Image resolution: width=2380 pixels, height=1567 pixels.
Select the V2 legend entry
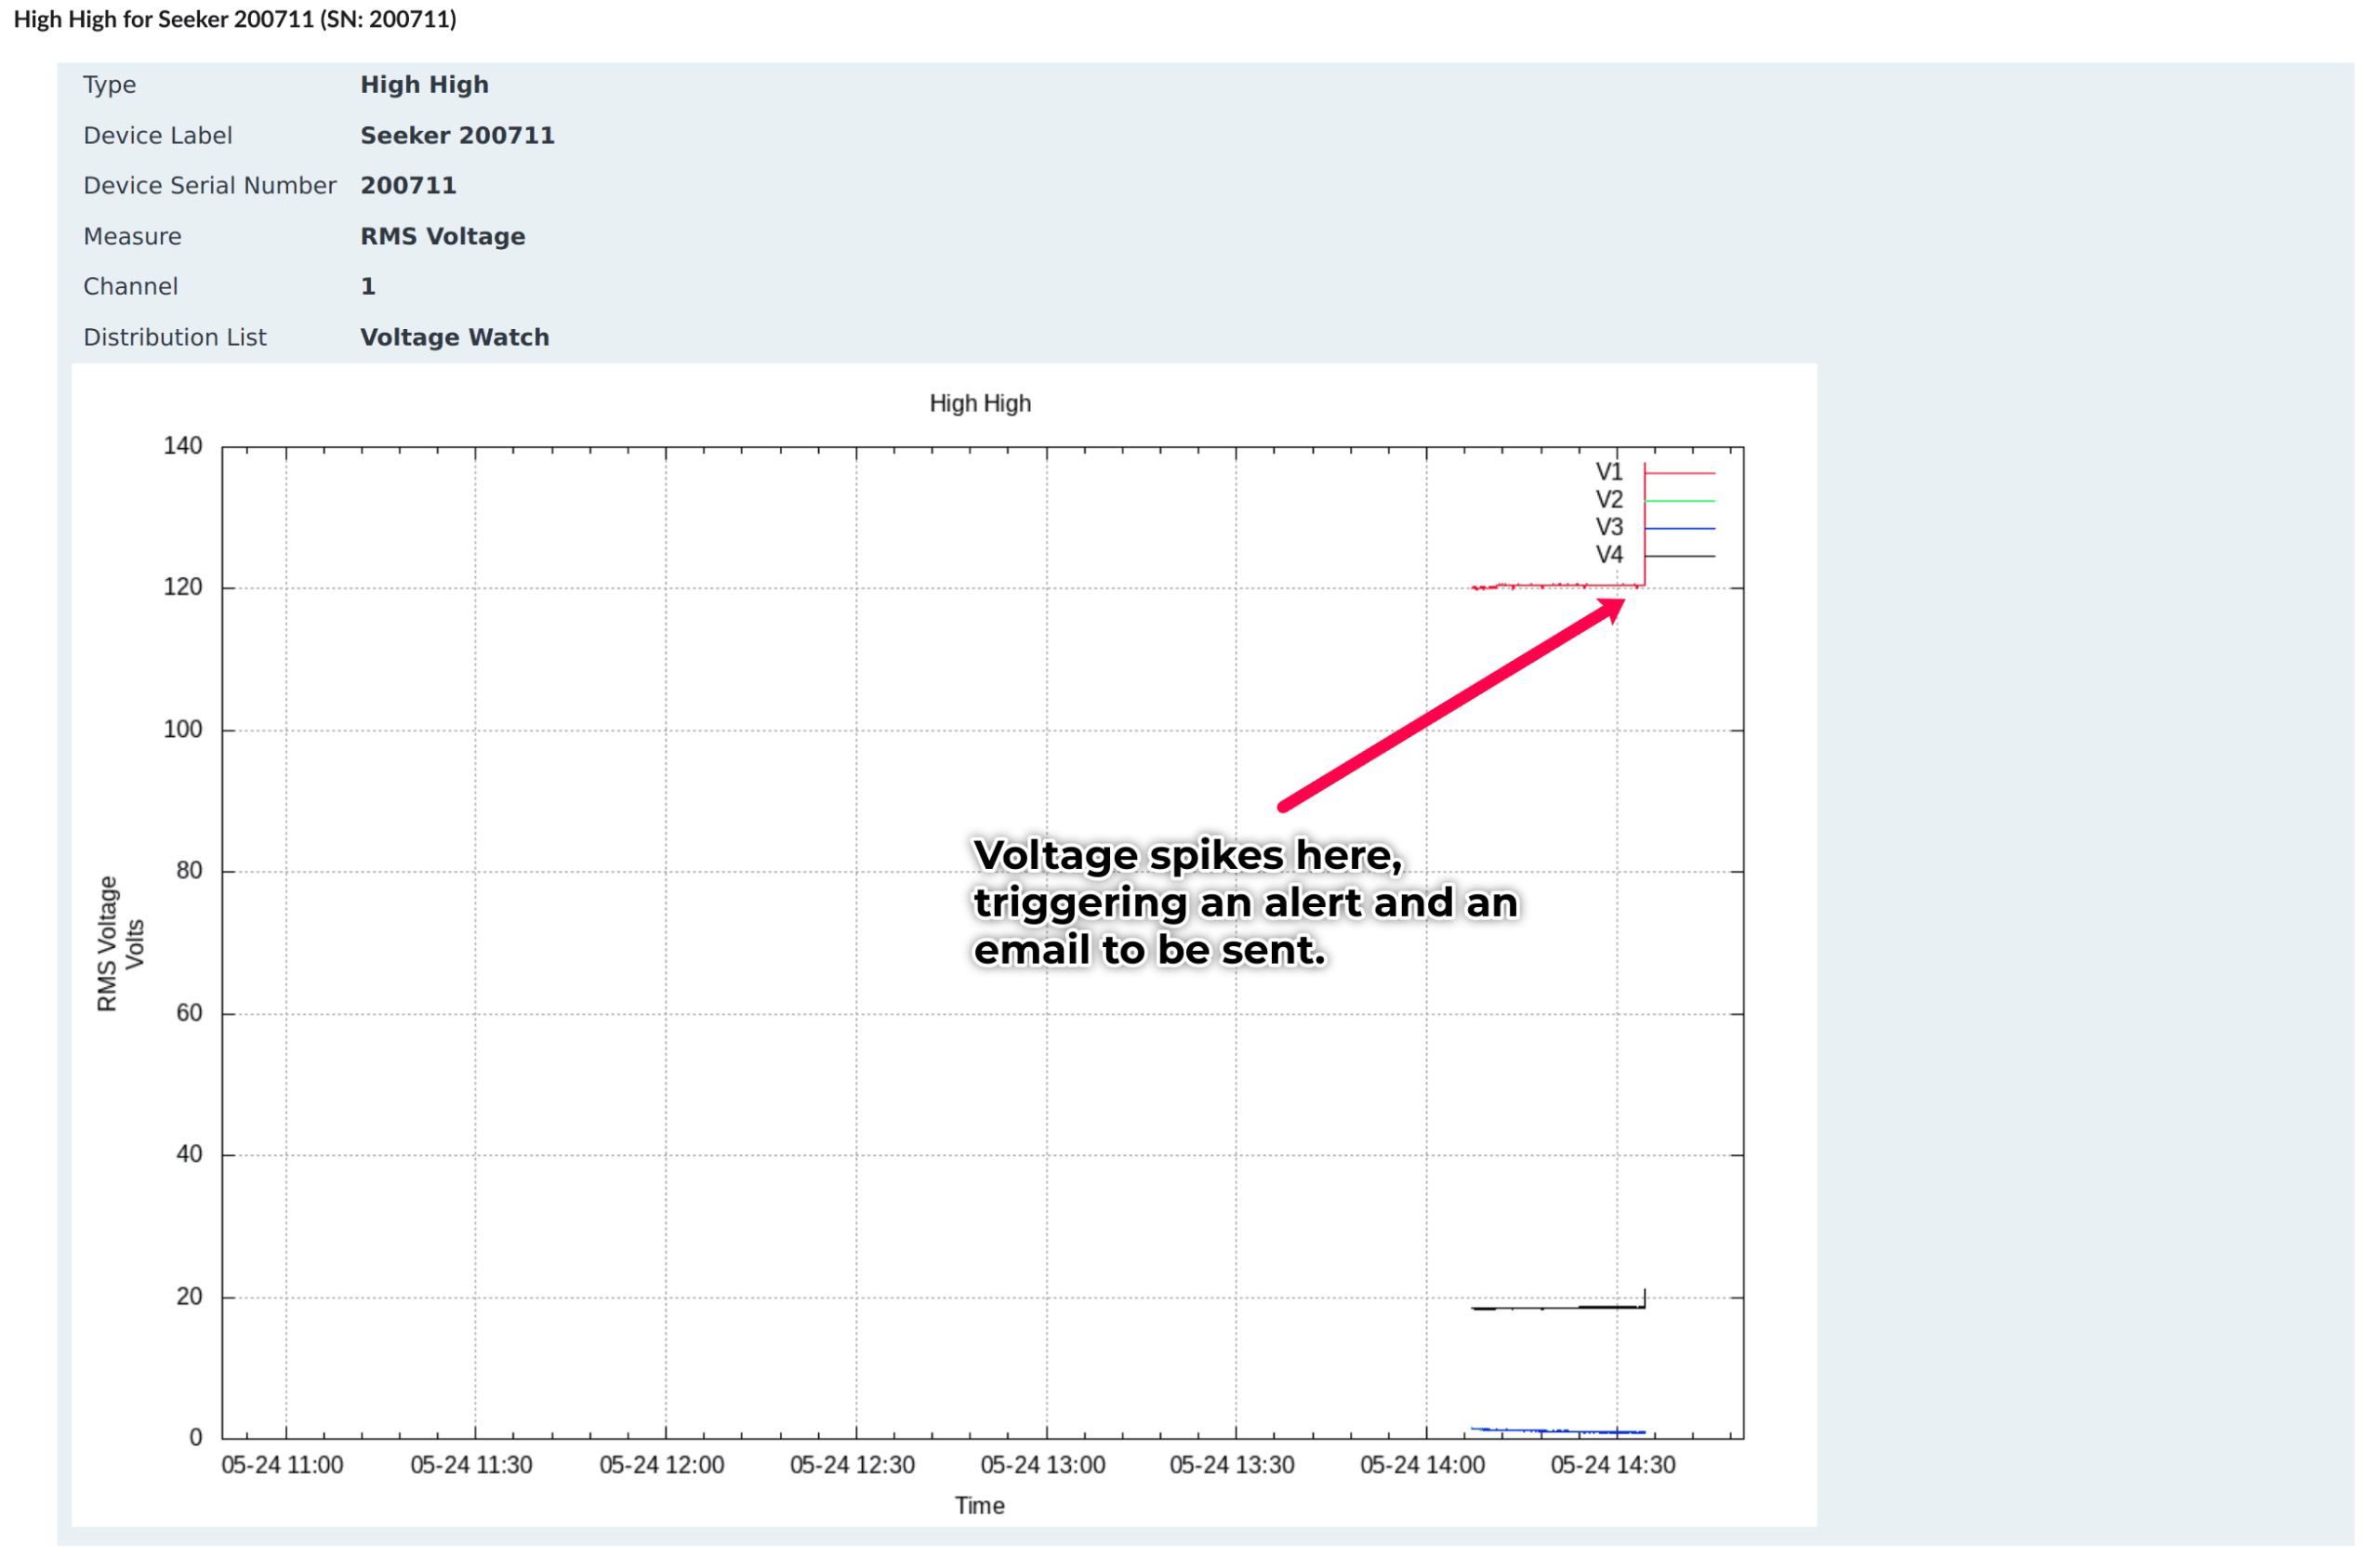(x=1610, y=498)
